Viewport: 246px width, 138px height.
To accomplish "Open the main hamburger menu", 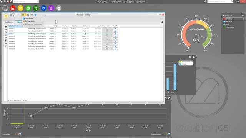I will [x=5, y=8].
